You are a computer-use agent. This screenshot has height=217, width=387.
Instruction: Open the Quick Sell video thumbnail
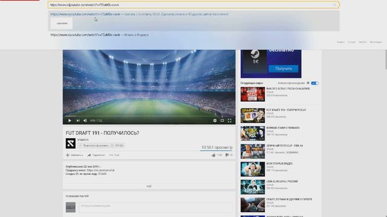253,133
